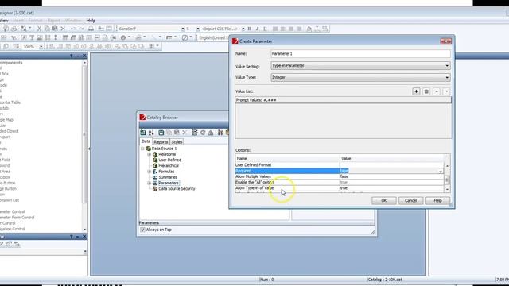Viewport: 509px width, 286px height.
Task: Click first icon in Catalog Browser toolbar
Action: click(143, 133)
